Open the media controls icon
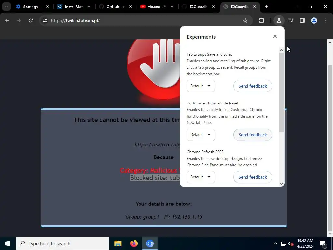The height and width of the screenshot is (250, 333). [x=291, y=21]
